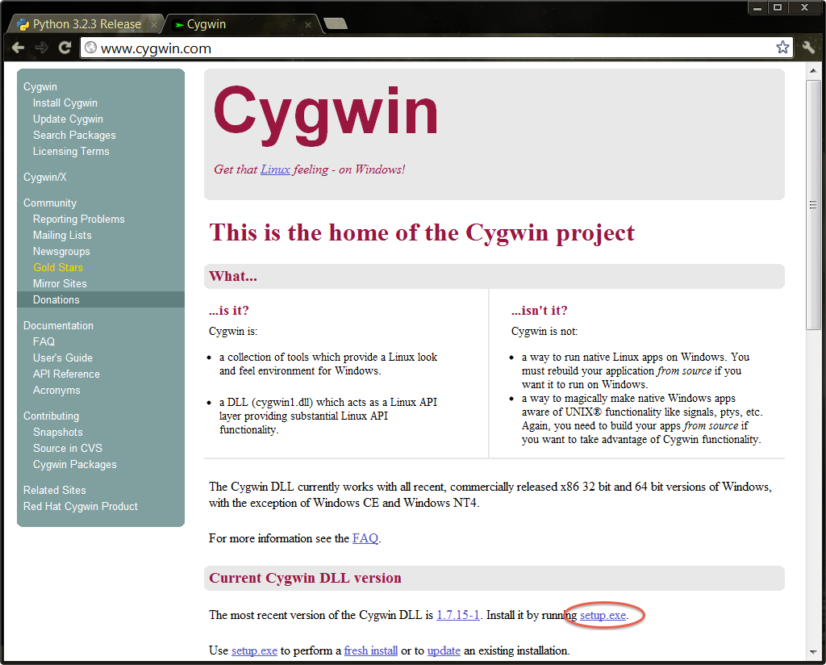This screenshot has width=826, height=665.
Task: Open Documentation sidebar link
Action: (x=58, y=326)
